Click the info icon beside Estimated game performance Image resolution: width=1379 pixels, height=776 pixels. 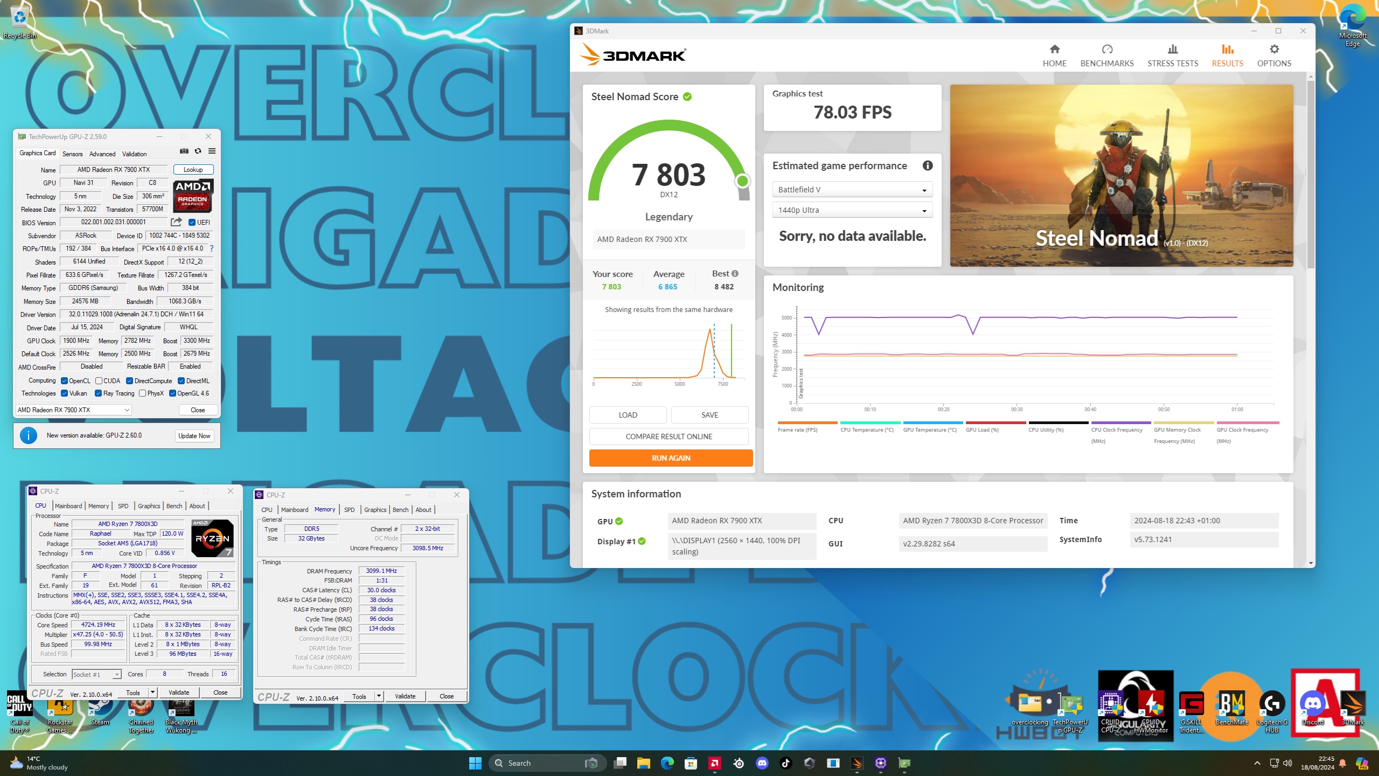coord(927,165)
